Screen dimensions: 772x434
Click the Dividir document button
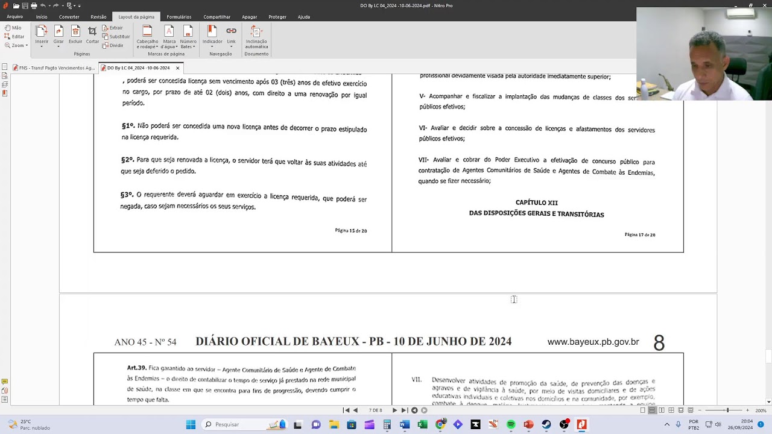click(113, 45)
